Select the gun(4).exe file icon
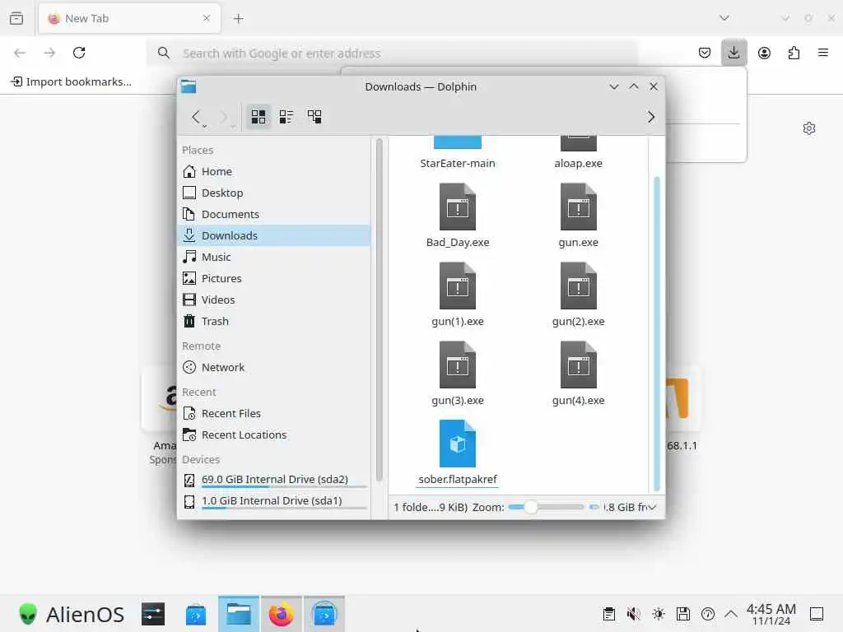Viewport: 843px width, 632px height. click(579, 365)
